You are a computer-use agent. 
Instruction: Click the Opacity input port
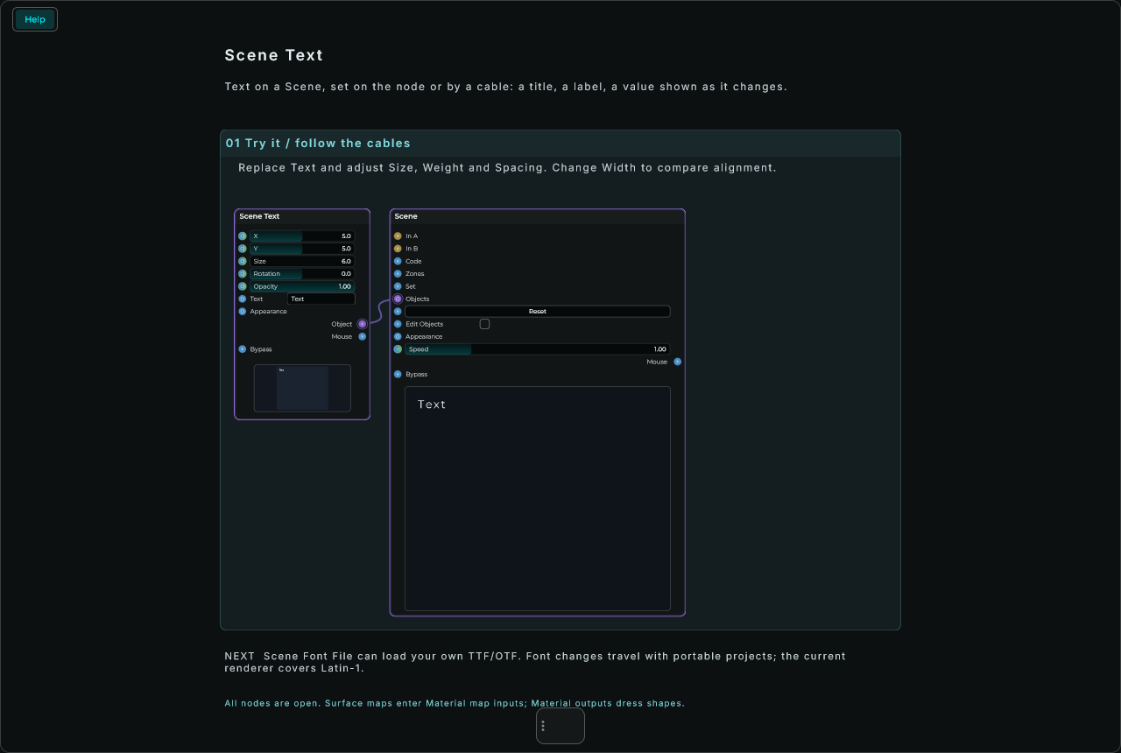243,286
